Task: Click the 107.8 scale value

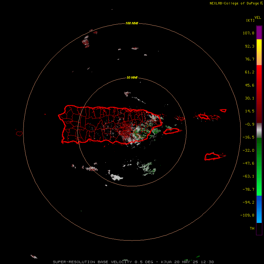Action: [x=248, y=33]
